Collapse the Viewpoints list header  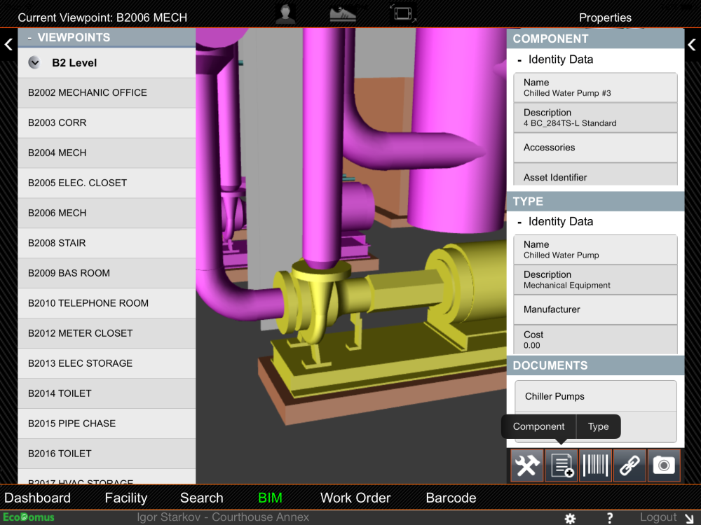coord(29,38)
